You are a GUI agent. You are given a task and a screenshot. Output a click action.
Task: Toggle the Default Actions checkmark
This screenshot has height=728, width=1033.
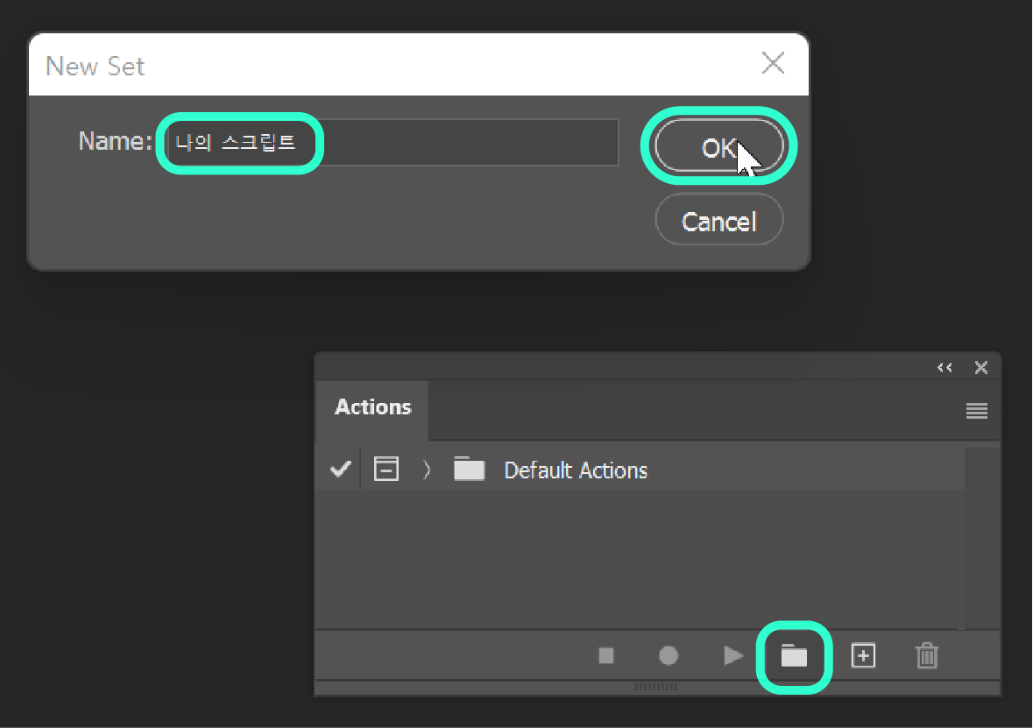coord(340,470)
